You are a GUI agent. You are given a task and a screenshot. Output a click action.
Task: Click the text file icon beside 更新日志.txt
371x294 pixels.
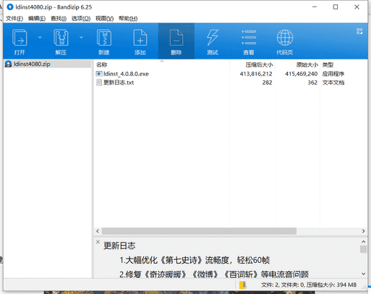[99, 83]
